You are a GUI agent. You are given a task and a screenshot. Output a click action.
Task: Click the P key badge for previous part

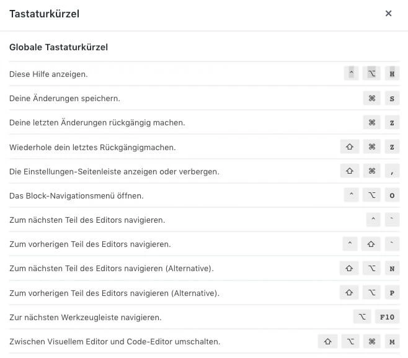(x=392, y=293)
